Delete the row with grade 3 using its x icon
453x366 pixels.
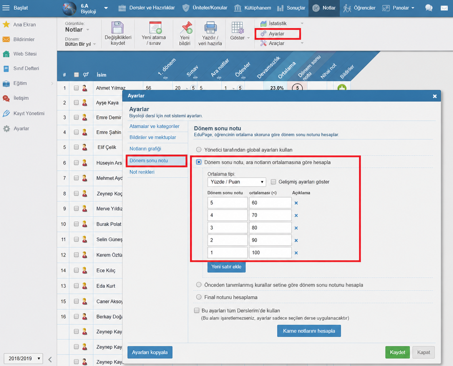point(296,228)
